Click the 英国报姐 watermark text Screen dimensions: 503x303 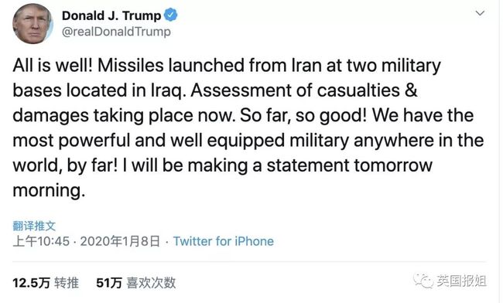tap(462, 281)
